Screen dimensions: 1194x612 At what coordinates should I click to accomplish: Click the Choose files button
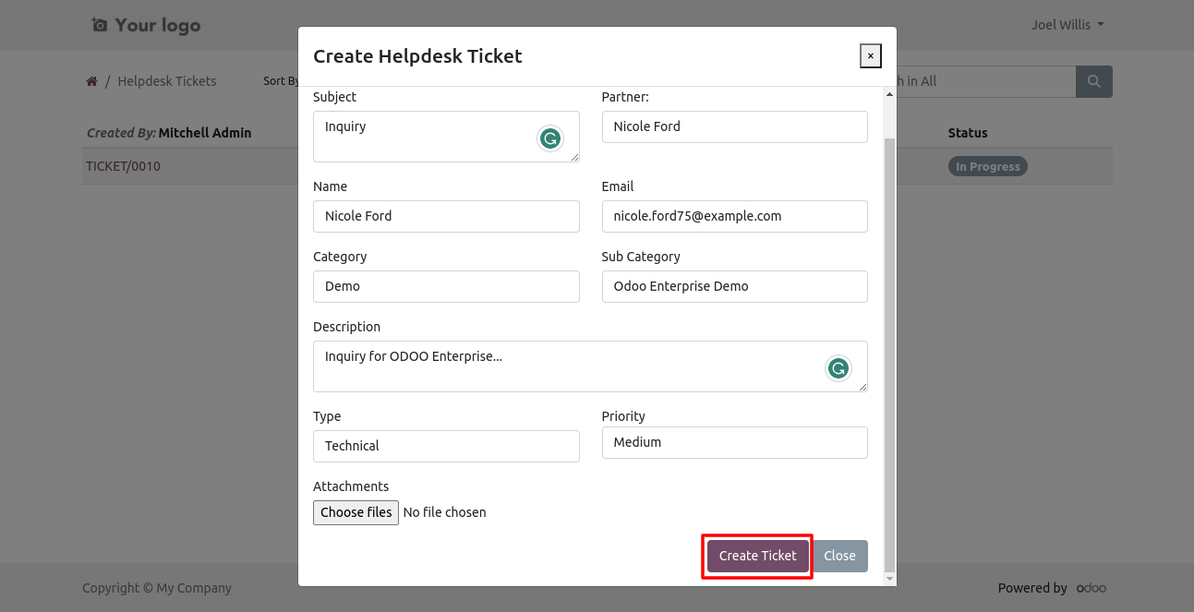point(356,512)
